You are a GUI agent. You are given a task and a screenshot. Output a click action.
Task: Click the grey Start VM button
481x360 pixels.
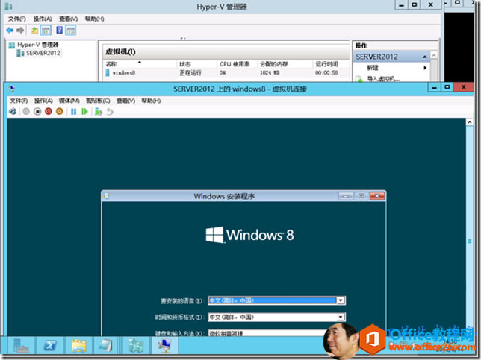tap(26, 112)
